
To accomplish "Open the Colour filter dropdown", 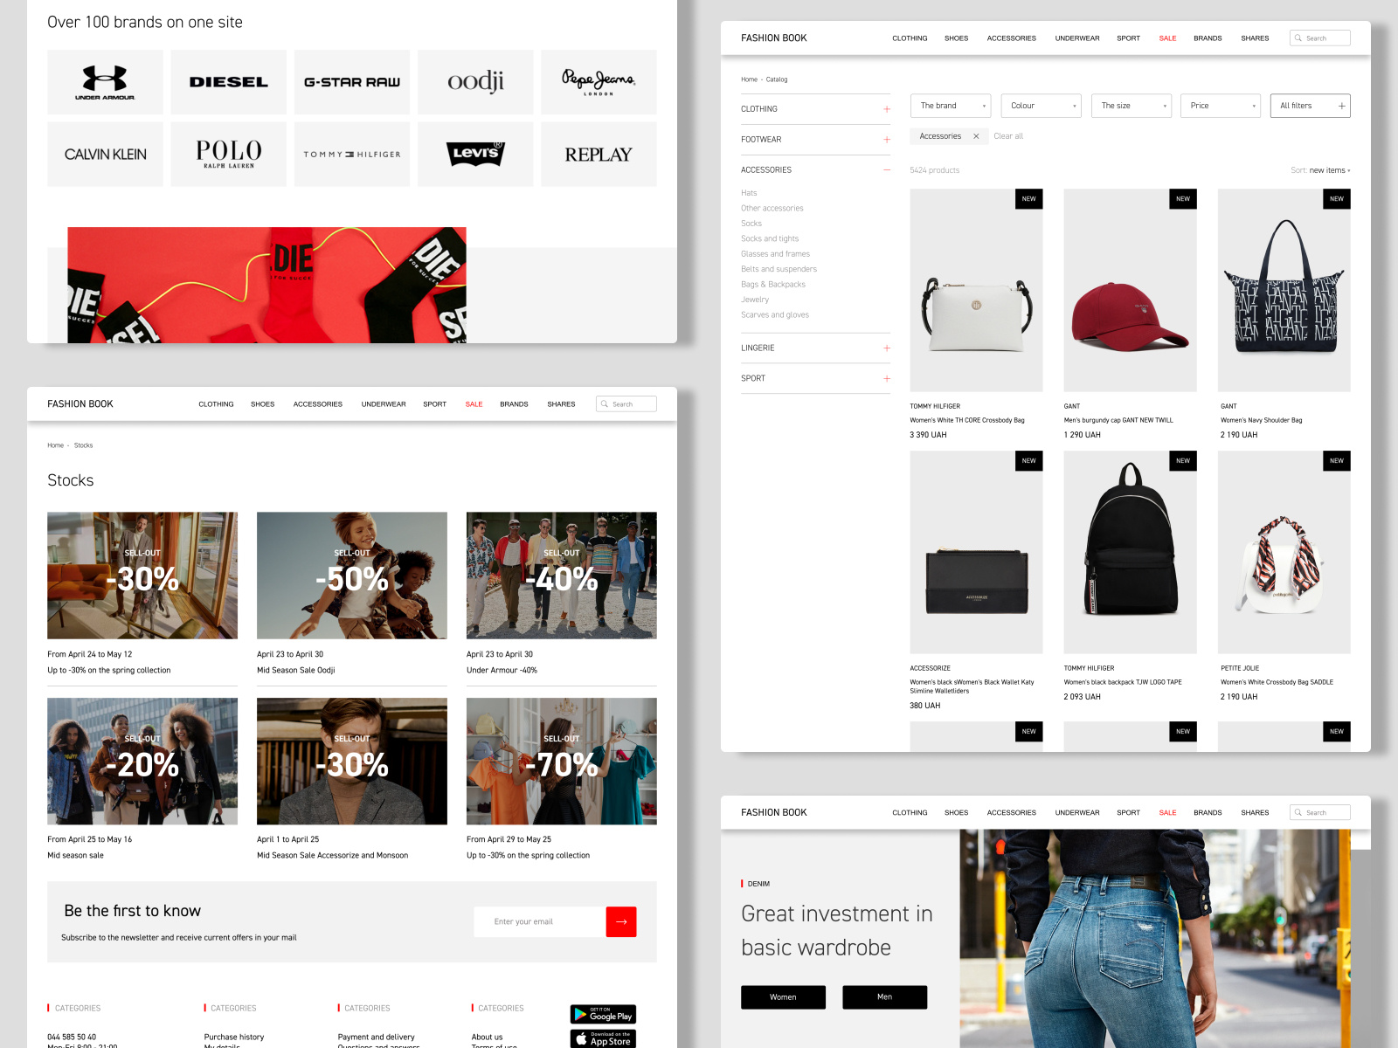I will click(1042, 106).
